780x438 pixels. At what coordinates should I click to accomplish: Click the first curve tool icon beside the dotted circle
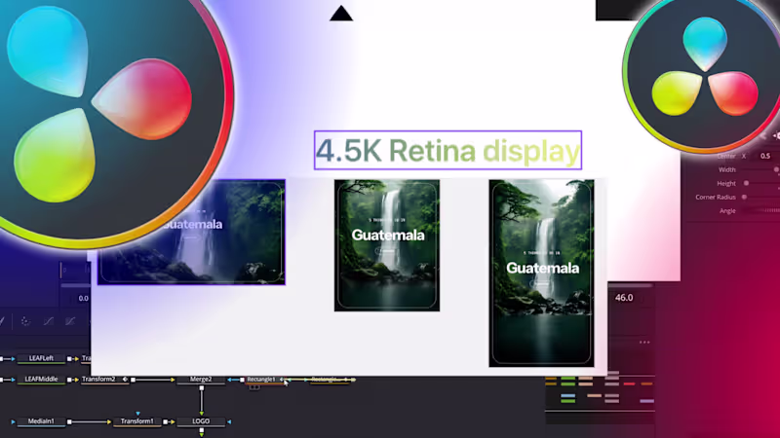(48, 321)
